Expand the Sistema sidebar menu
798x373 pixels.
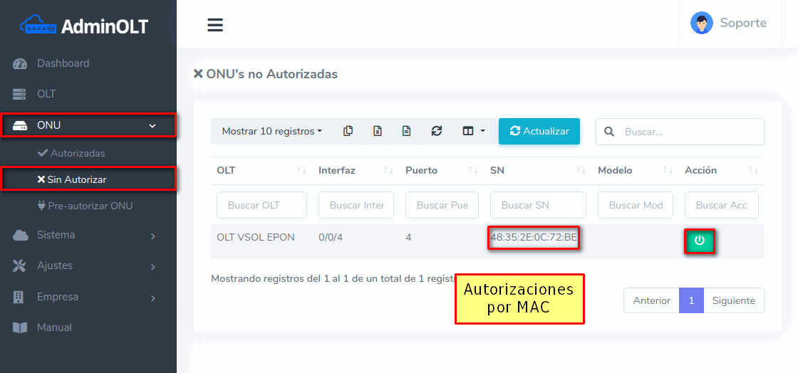pos(85,235)
